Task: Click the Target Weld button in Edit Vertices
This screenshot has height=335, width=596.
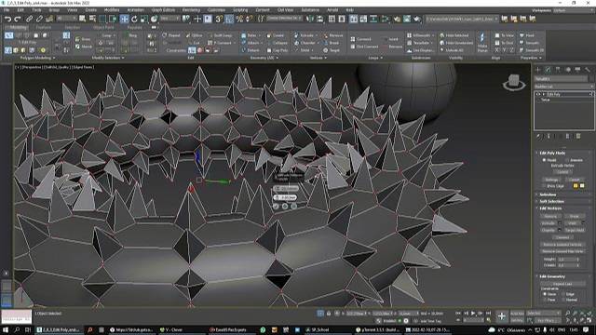Action: (575, 230)
